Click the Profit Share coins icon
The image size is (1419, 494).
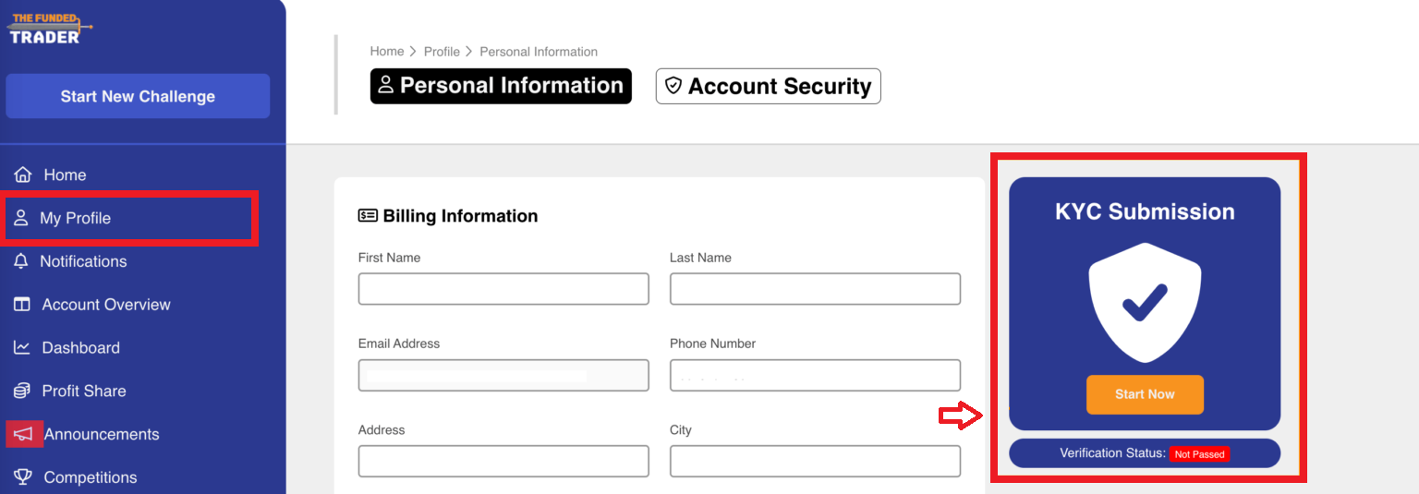[22, 392]
